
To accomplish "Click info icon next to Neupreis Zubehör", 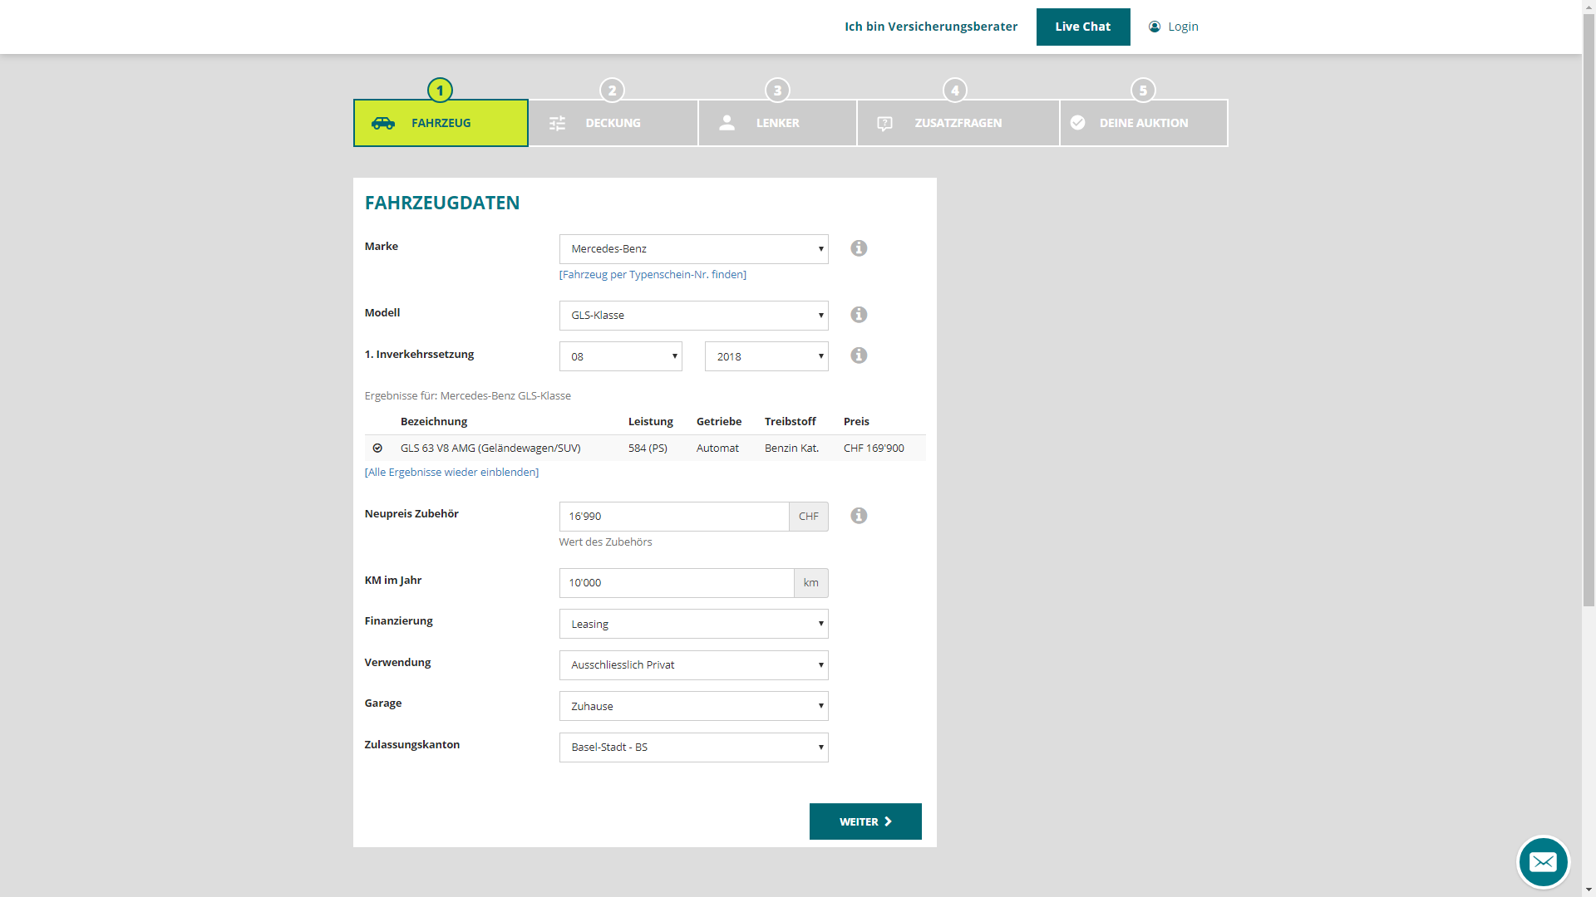I will tap(859, 516).
